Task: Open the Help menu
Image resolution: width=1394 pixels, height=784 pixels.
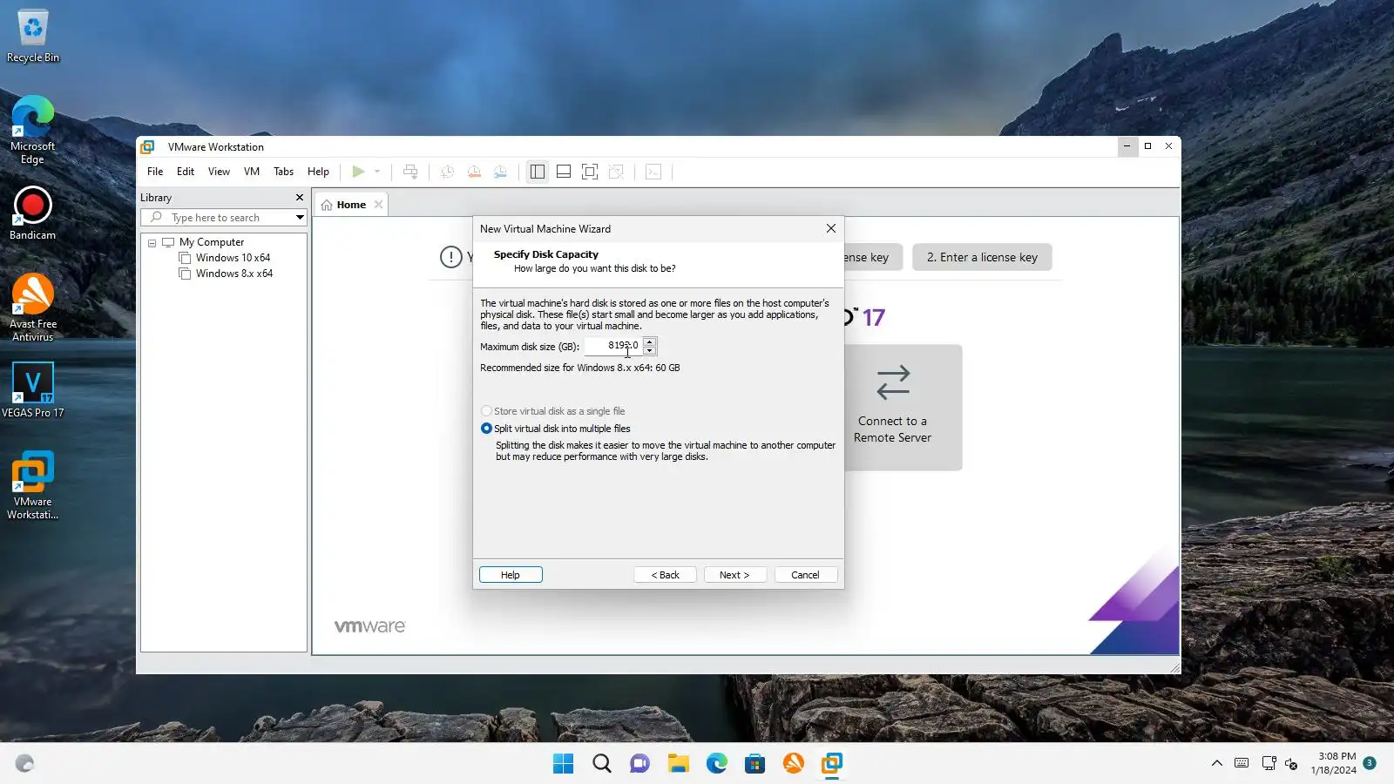Action: click(318, 172)
